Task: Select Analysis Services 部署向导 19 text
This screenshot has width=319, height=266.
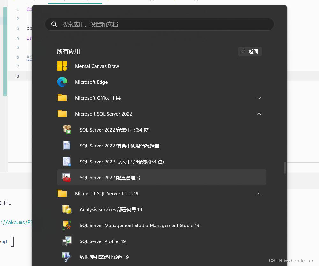Action: pos(111,210)
